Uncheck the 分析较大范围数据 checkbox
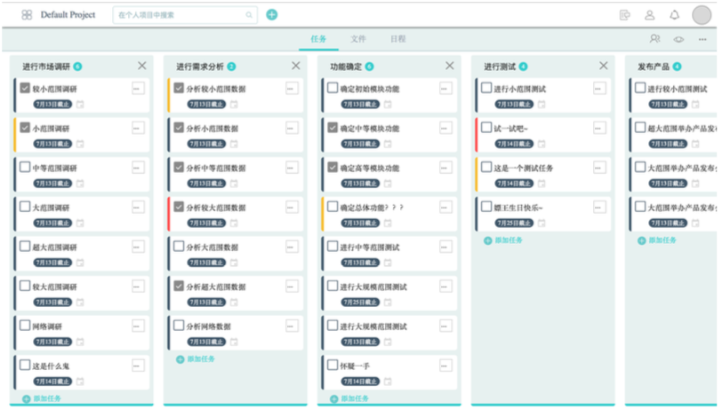 tap(179, 207)
